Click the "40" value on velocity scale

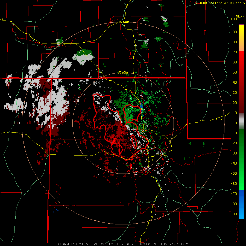(x=235, y=83)
